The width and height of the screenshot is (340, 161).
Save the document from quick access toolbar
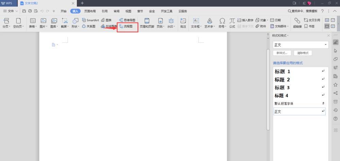24,11
